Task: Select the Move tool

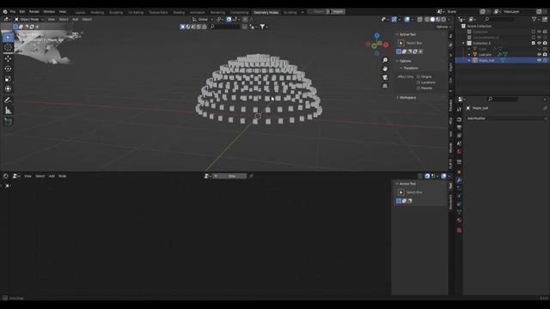Action: [x=8, y=58]
